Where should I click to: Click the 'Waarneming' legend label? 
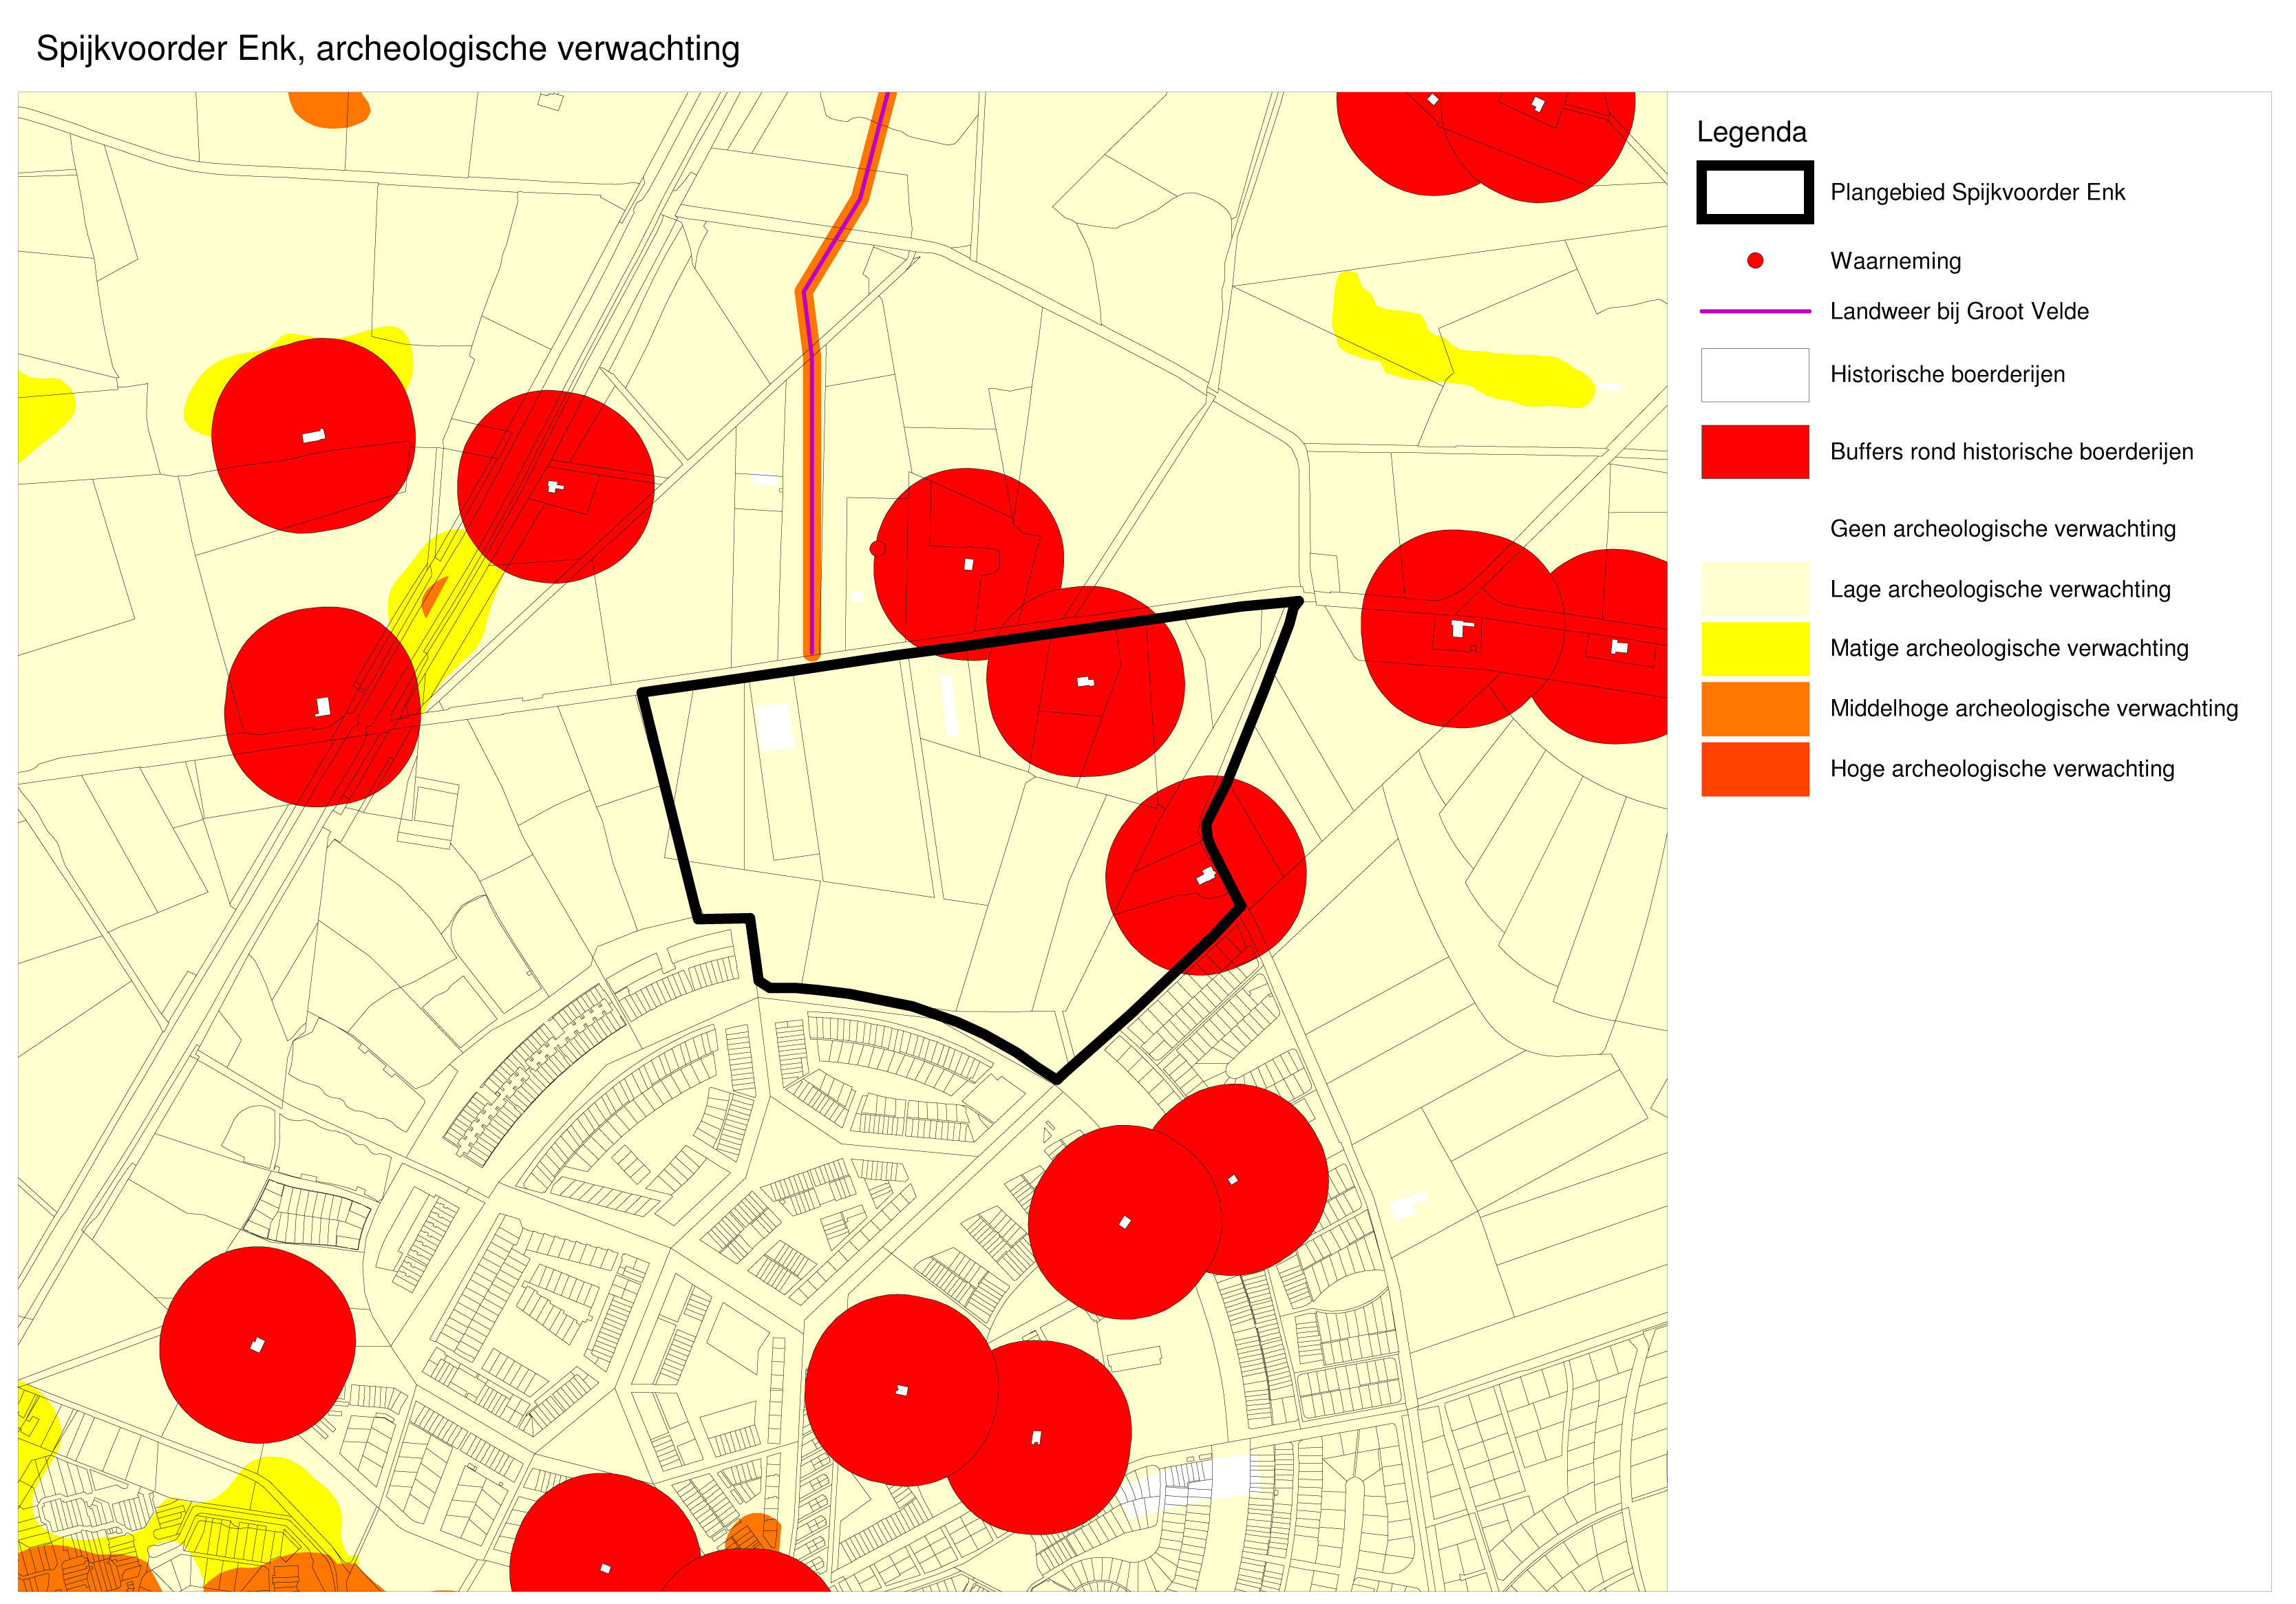1895,261
